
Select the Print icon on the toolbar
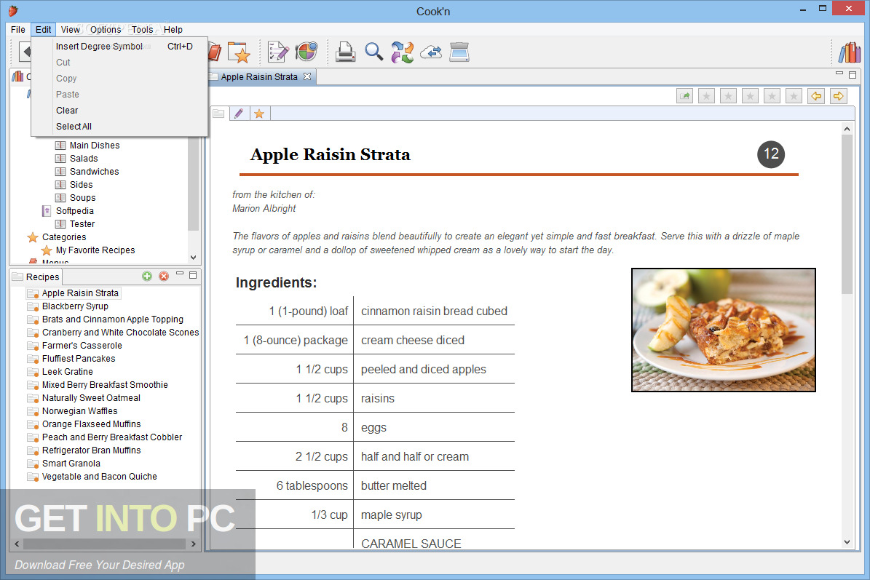pyautogui.click(x=345, y=52)
